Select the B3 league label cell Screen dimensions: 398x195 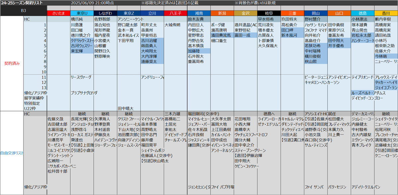[x=24, y=11]
